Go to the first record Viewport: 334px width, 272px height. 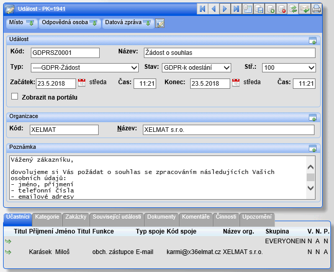click(x=202, y=9)
